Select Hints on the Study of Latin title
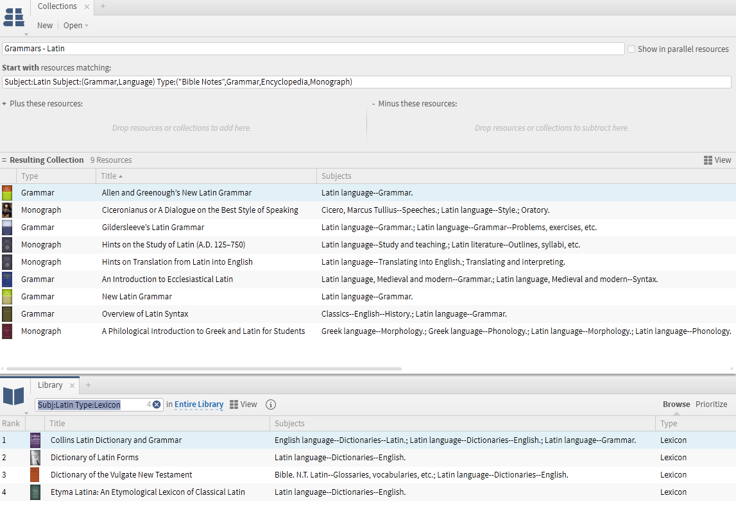 pyautogui.click(x=173, y=245)
